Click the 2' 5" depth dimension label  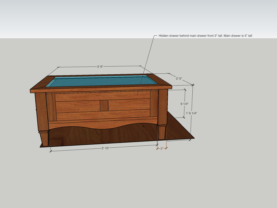179,79
